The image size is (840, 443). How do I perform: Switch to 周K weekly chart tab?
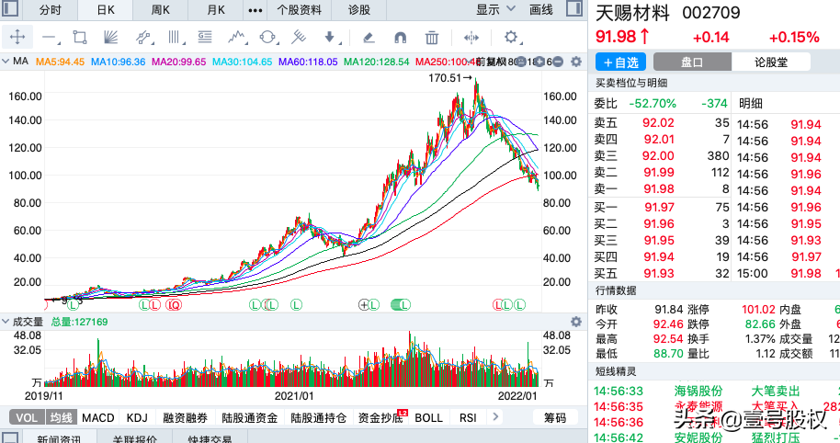160,9
